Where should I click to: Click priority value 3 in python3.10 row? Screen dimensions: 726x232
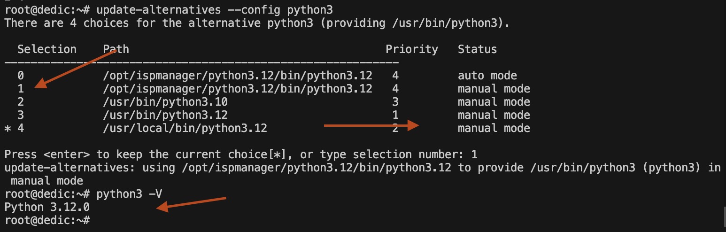395,102
